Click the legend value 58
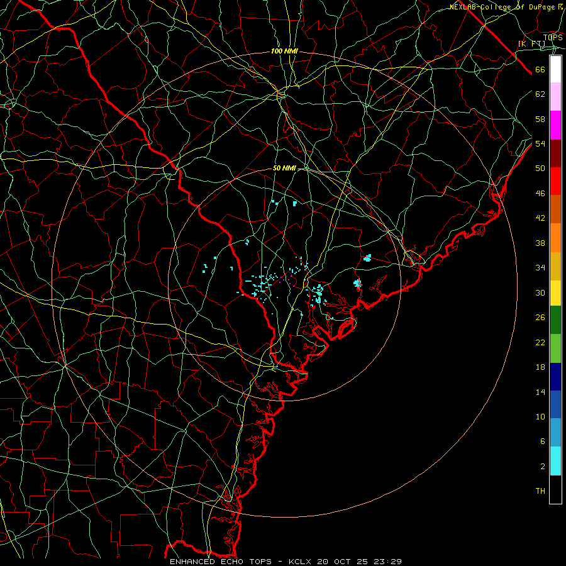The height and width of the screenshot is (566, 566). tap(540, 119)
